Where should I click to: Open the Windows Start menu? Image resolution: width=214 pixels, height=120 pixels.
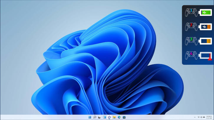(x=90, y=117)
